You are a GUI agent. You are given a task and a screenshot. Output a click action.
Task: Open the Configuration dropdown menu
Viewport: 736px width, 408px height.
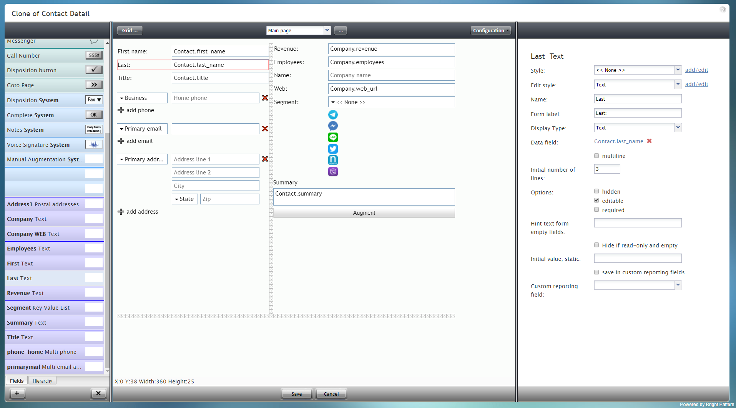pyautogui.click(x=491, y=30)
